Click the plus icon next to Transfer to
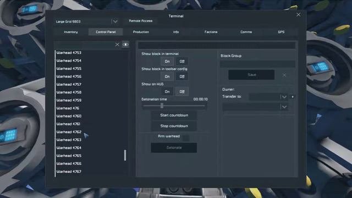This screenshot has width=352, height=198. tap(293, 97)
